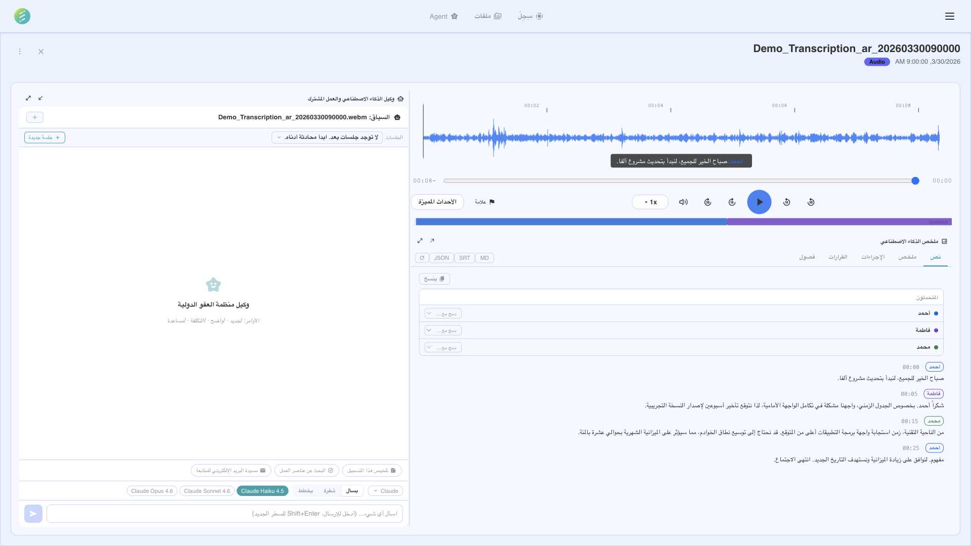The width and height of the screenshot is (971, 546).
Task: Start a new session with جلسة جديدة
Action: pos(45,137)
